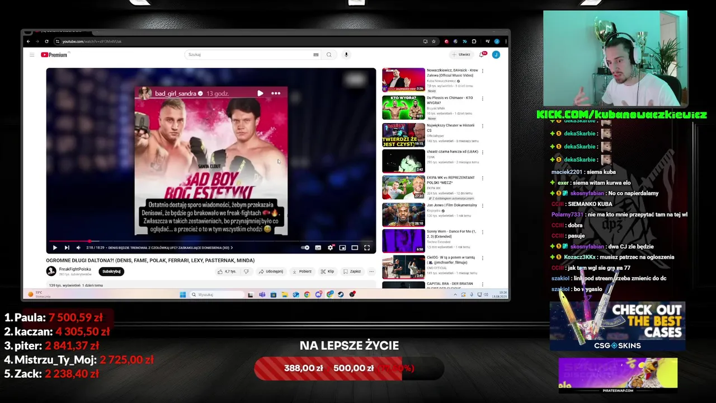The image size is (716, 403).
Task: Reload the YouTube page
Action: (46, 41)
